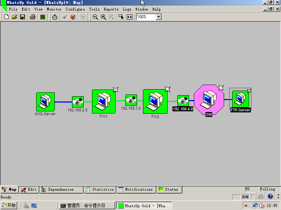
Task: Click the gray checkmark toolbar icon
Action: 65,17
